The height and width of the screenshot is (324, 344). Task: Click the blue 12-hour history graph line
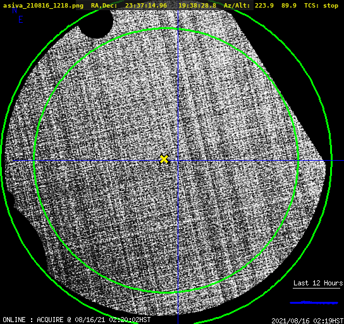coord(314,302)
